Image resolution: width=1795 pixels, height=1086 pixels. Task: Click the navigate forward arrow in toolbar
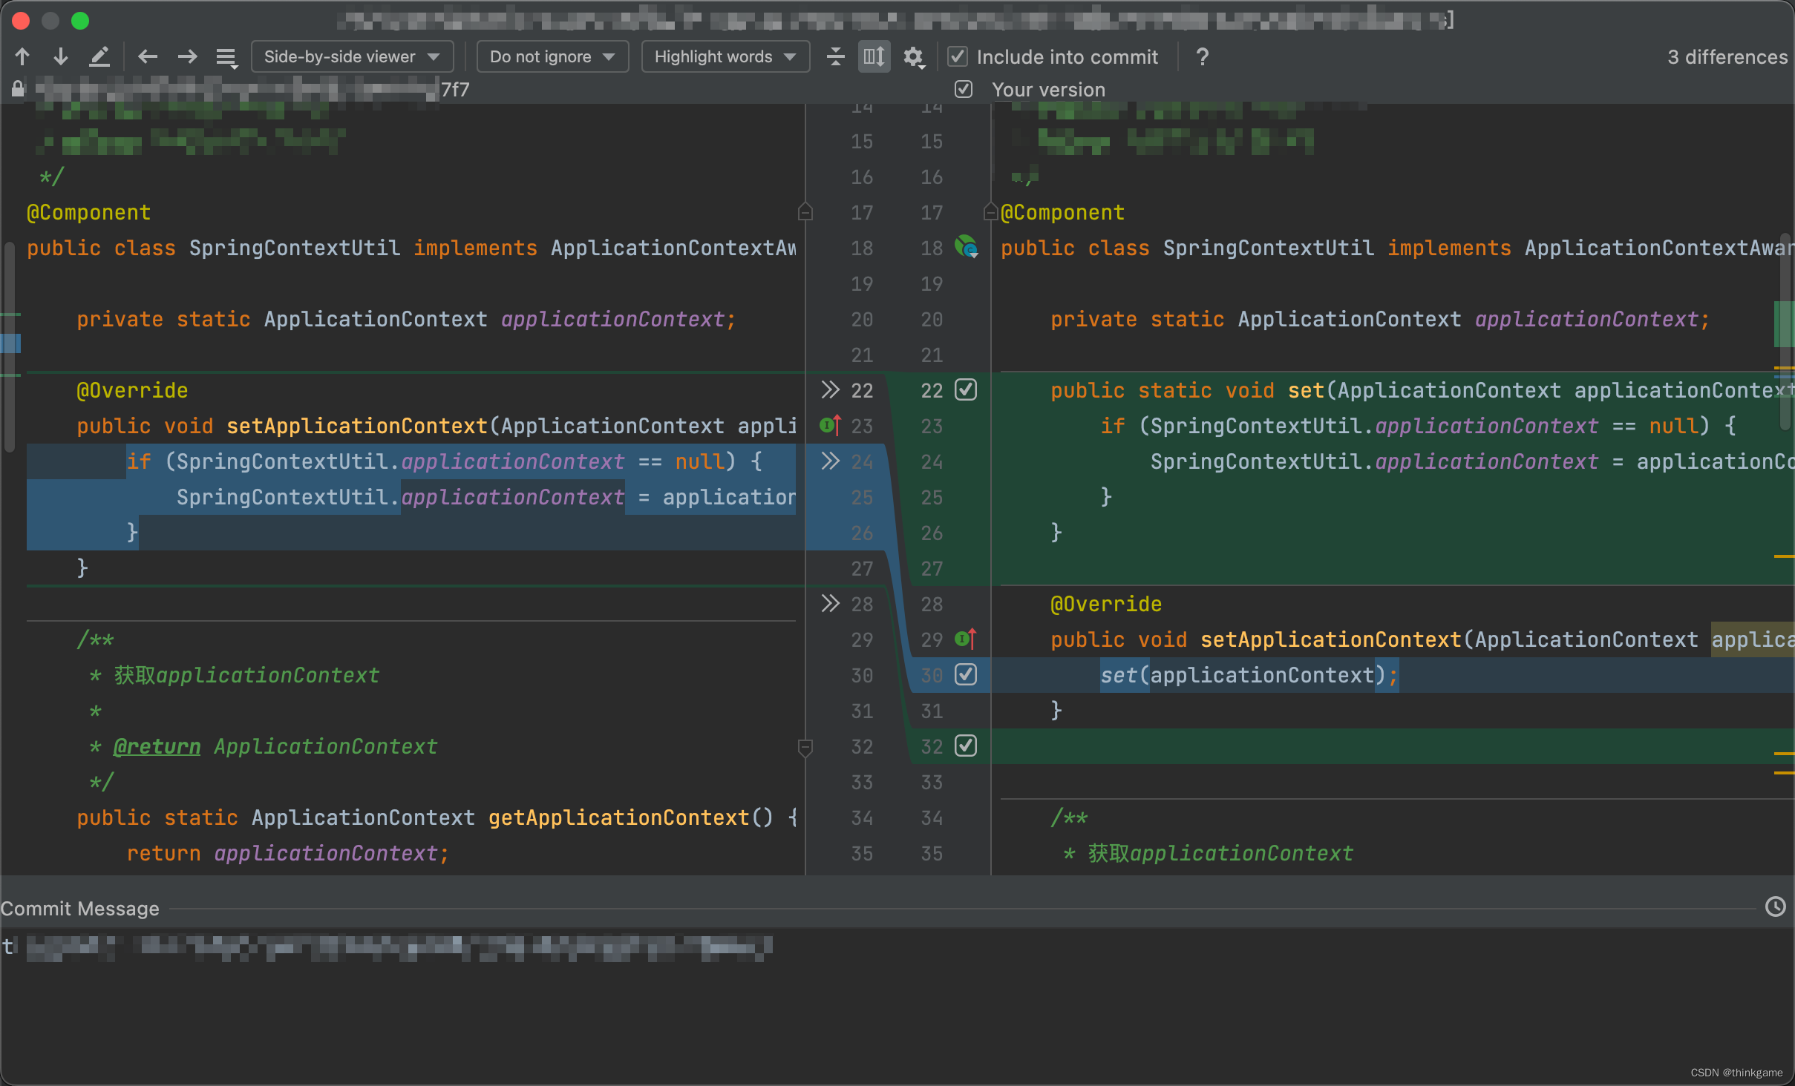(x=187, y=56)
